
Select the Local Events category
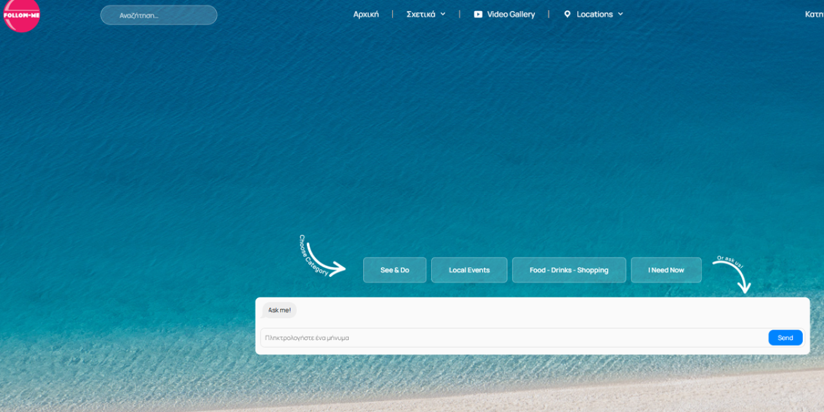469,270
